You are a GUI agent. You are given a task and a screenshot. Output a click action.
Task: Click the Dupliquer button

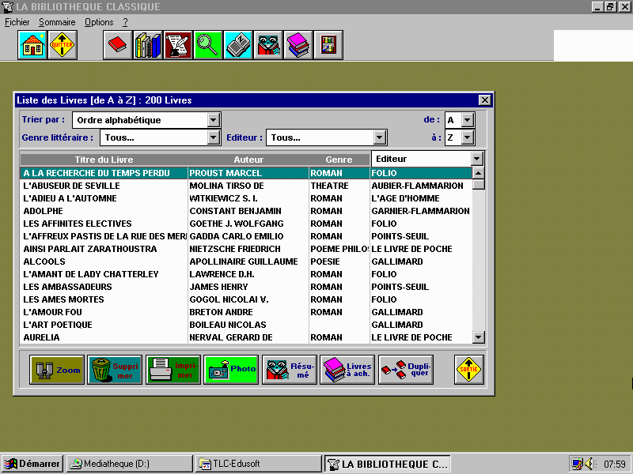pos(405,370)
